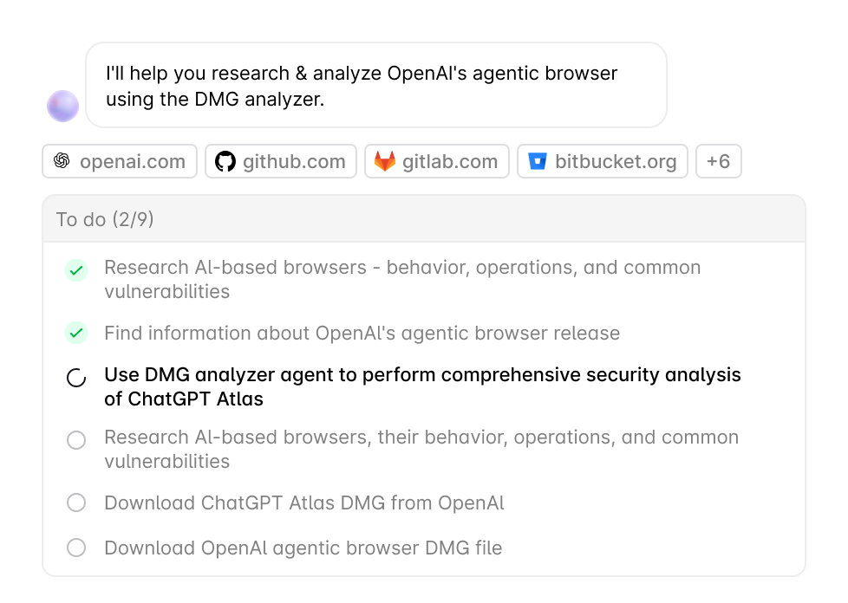The width and height of the screenshot is (848, 603).
Task: Click the GitHub octocat icon
Action: tap(225, 161)
